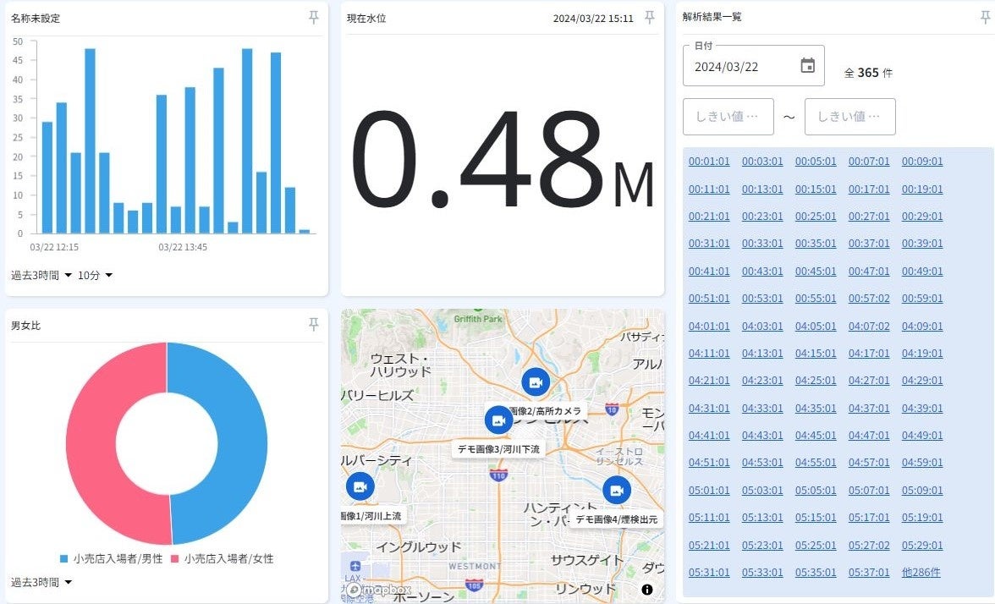The image size is (995, 604).
Task: Select the camera marker for 煙検出元
Action: [x=616, y=491]
